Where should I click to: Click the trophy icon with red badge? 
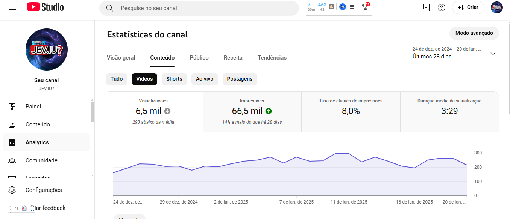(x=365, y=6)
